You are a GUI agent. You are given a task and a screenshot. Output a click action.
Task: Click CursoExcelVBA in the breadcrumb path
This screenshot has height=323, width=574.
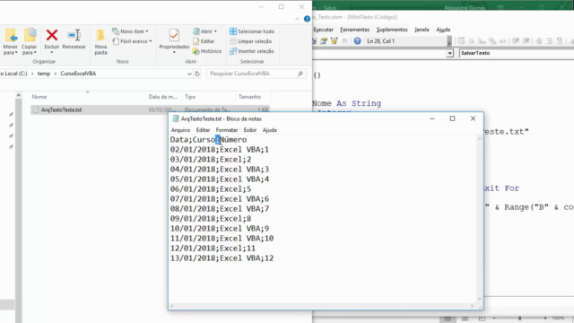(x=78, y=74)
